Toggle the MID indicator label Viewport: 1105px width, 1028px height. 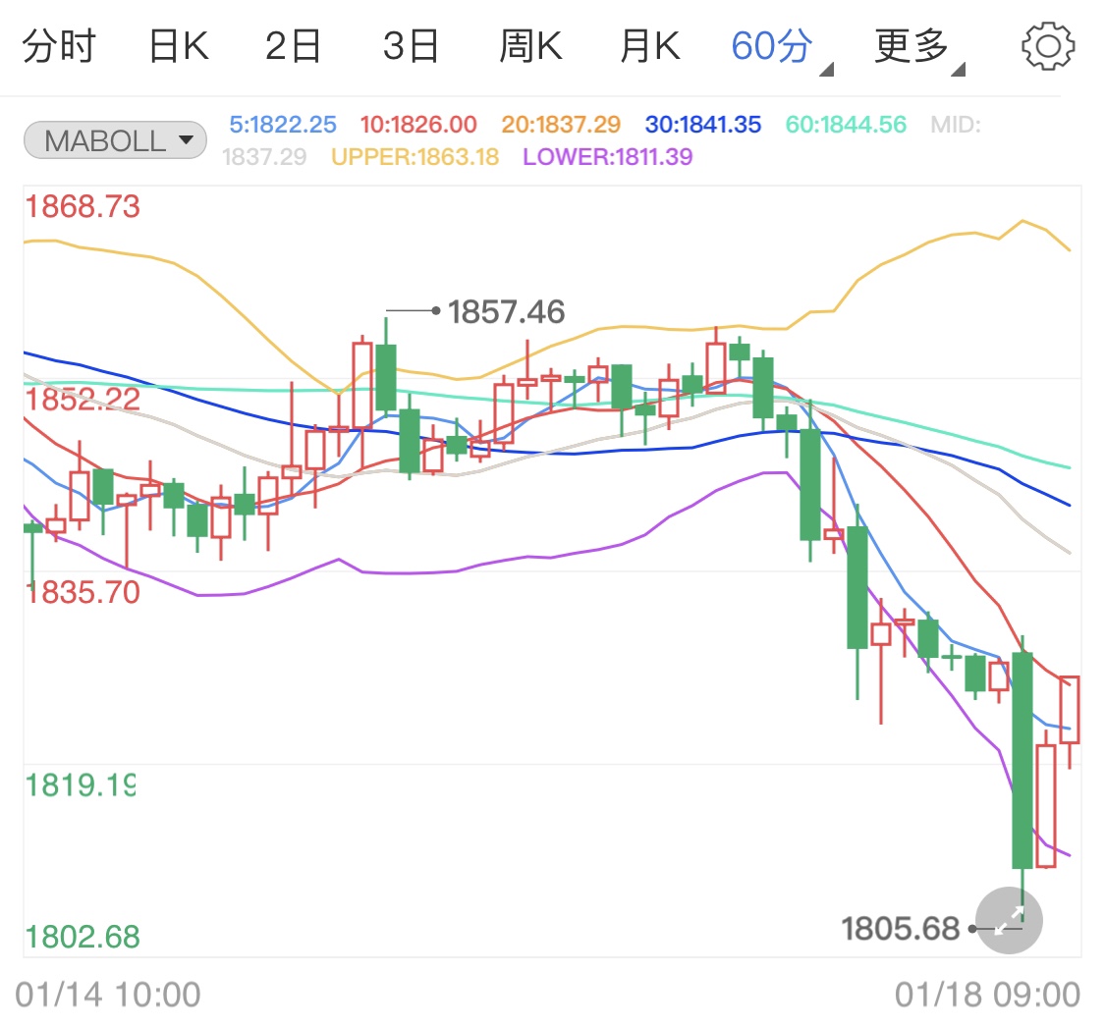click(954, 124)
